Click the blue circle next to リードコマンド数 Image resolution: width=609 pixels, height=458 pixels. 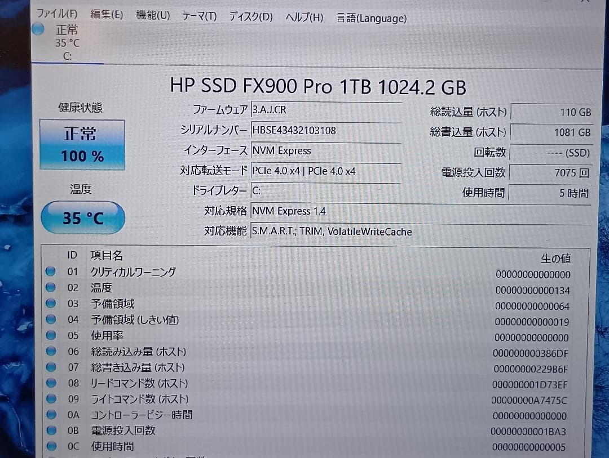(x=51, y=383)
